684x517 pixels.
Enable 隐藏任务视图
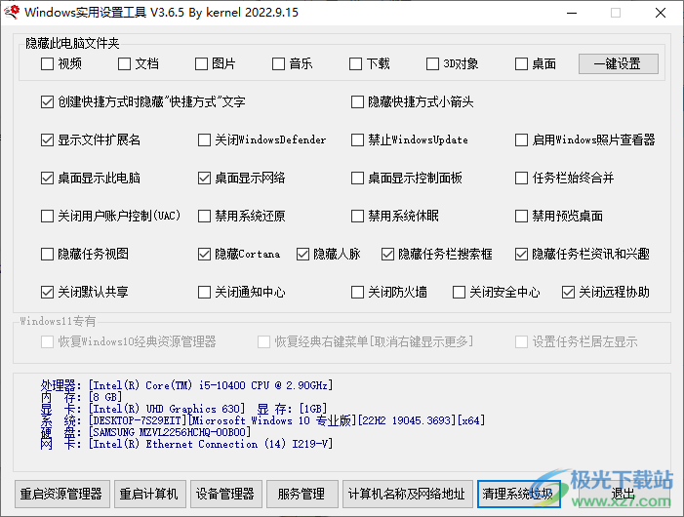(x=47, y=254)
